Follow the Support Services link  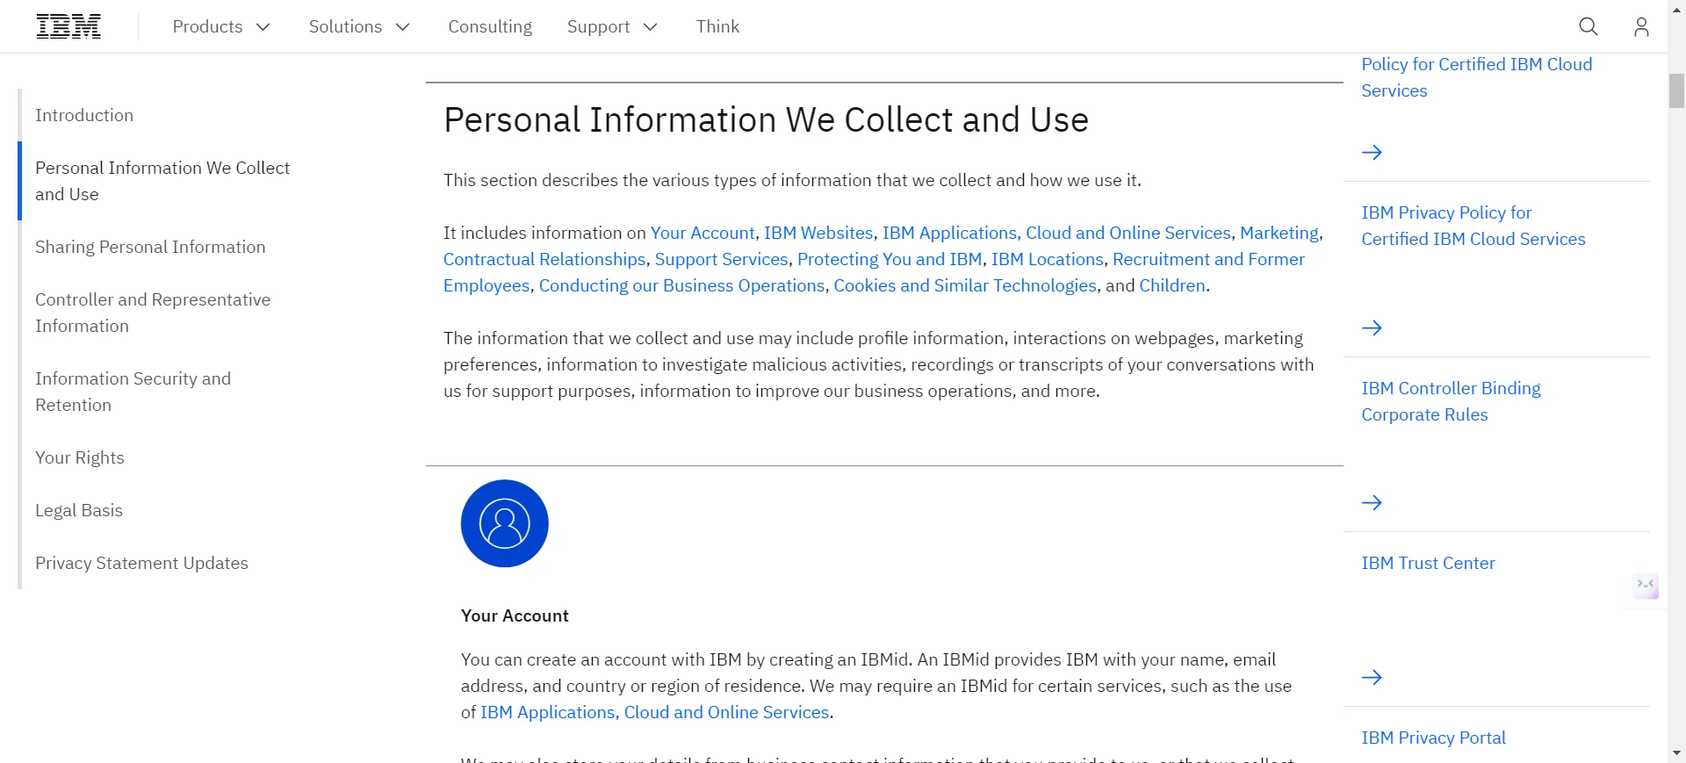[722, 259]
